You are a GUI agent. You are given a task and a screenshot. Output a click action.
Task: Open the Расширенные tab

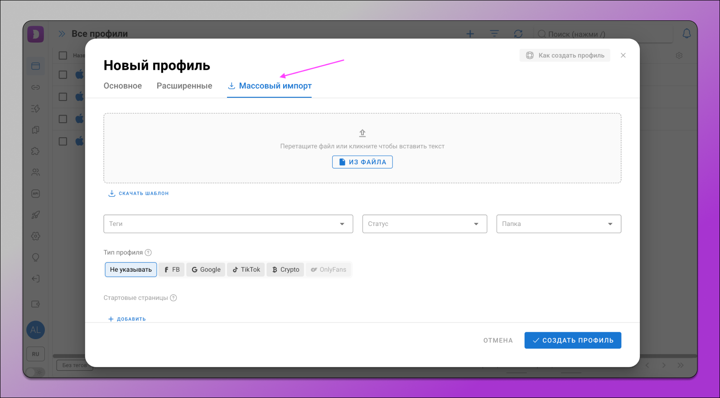(184, 86)
